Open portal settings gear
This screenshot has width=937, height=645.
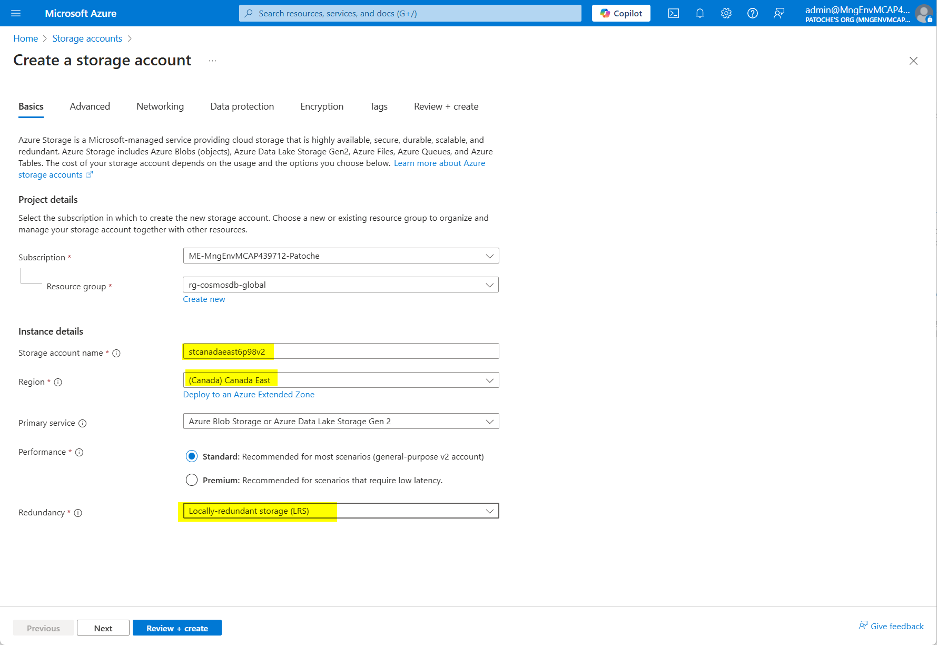(x=726, y=13)
